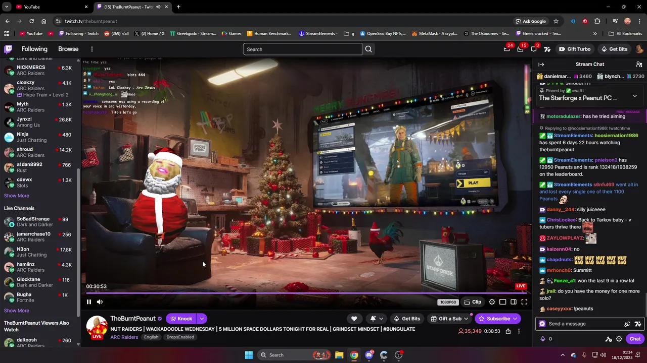Open the top nav three-dot menu
The height and width of the screenshot is (363, 647).
(92, 49)
